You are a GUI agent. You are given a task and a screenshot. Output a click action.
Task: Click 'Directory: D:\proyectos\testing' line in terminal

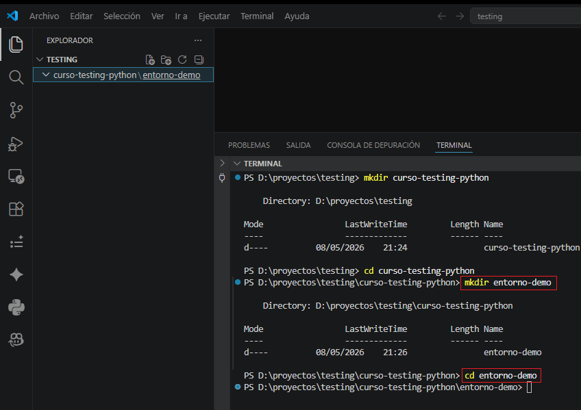[337, 201]
